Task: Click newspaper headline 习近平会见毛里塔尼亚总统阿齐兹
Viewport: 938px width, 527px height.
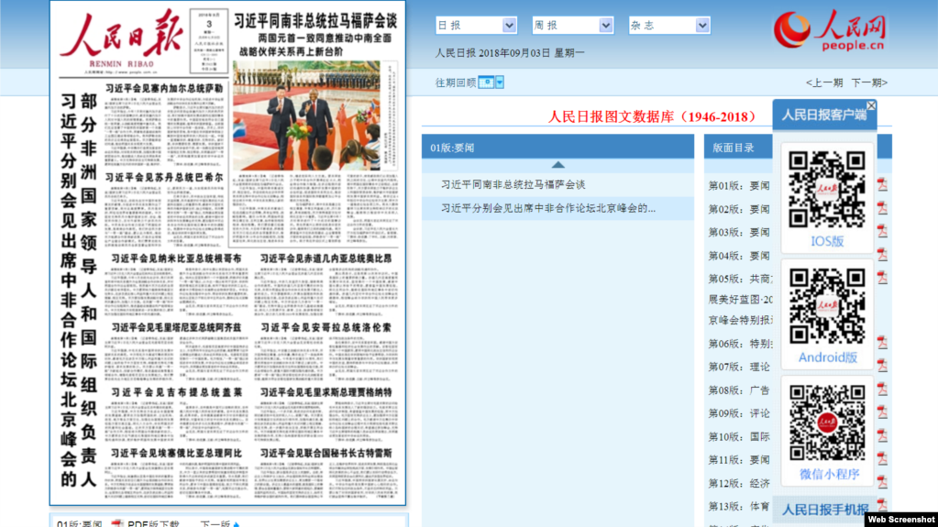Action: [176, 328]
